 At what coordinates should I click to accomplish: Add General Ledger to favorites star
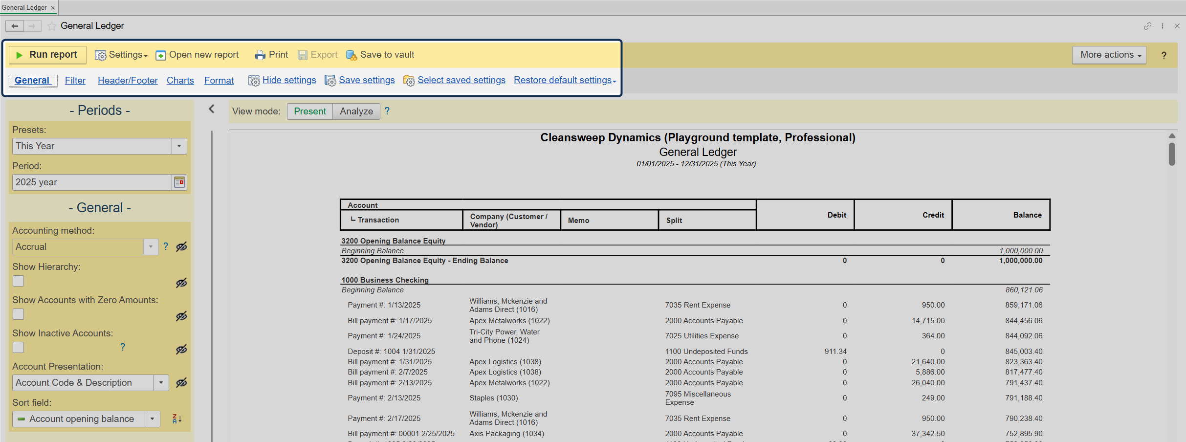tap(52, 26)
